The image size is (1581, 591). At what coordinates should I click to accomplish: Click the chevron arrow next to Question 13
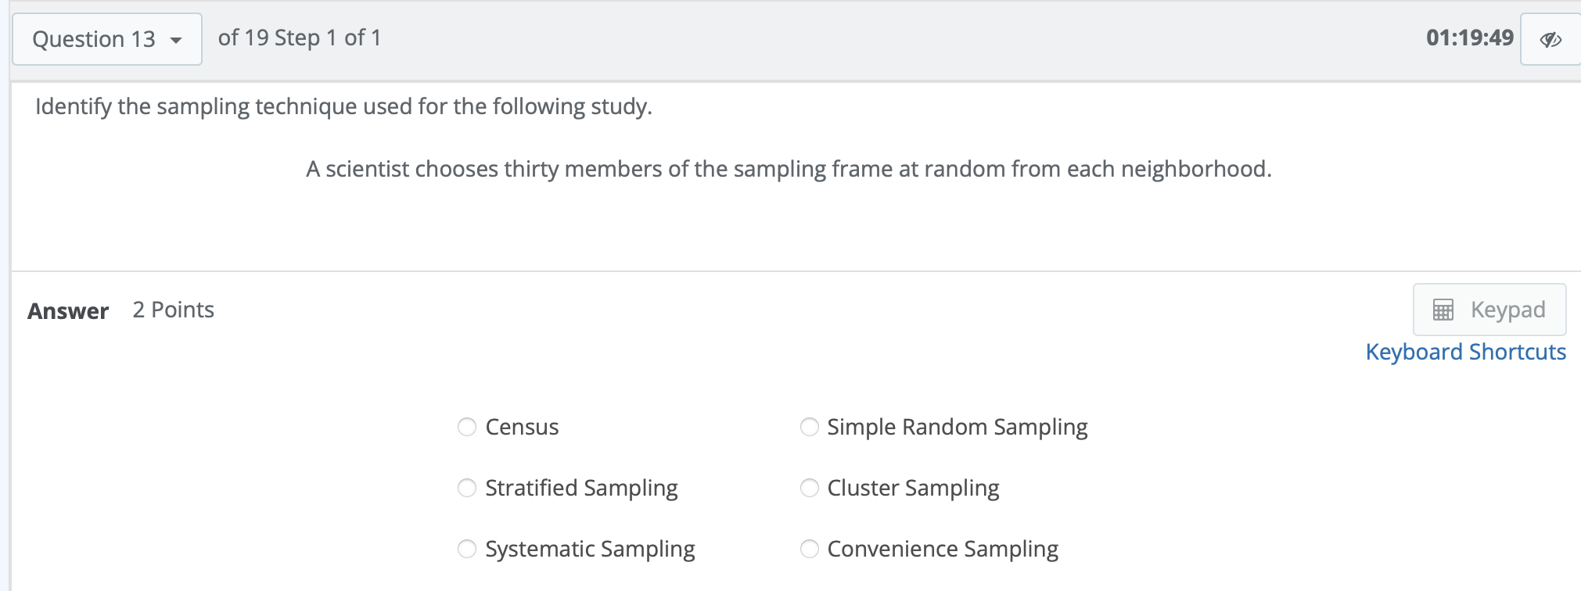pyautogui.click(x=178, y=40)
